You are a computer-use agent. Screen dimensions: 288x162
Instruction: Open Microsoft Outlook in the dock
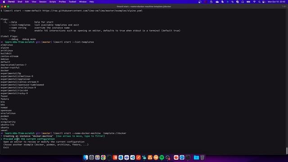(121, 157)
